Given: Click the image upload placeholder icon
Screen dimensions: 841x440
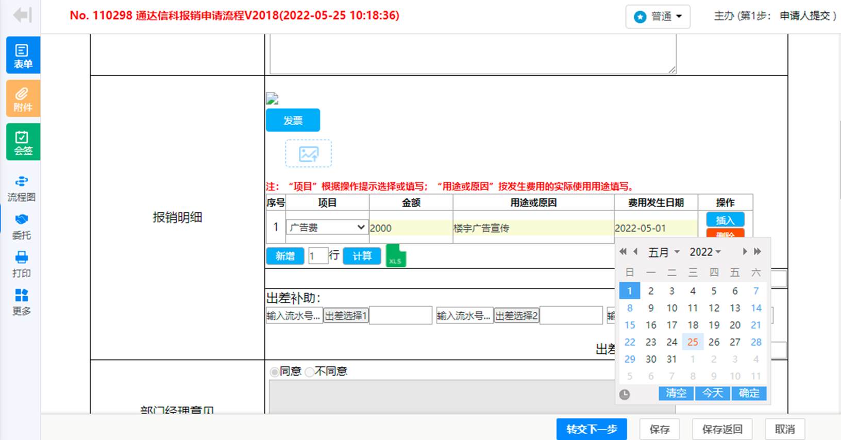Looking at the screenshot, I should [x=309, y=154].
